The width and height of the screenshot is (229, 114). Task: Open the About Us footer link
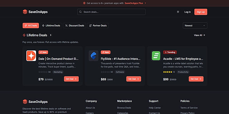click(90, 108)
